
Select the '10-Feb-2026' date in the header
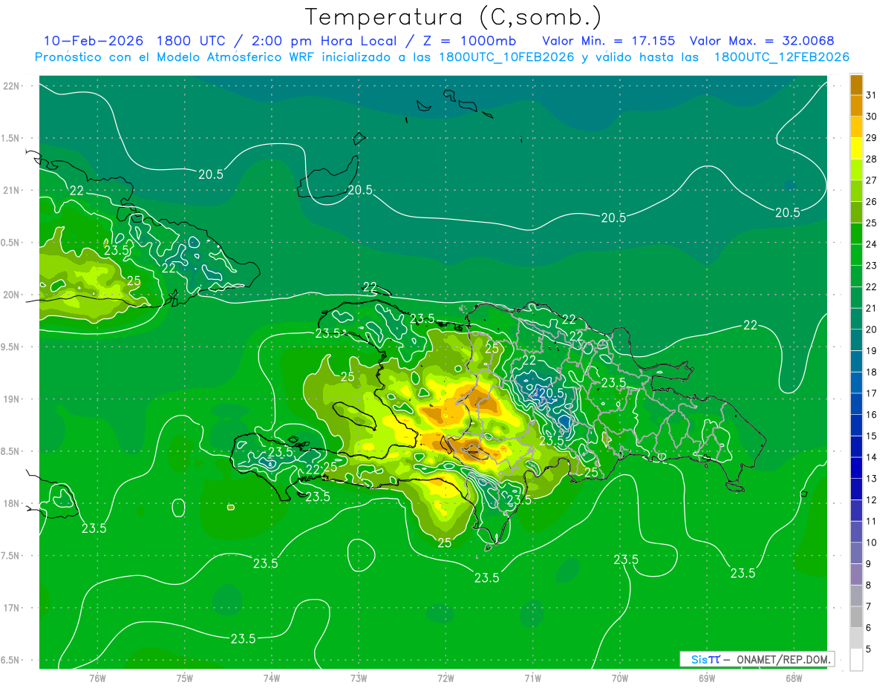93,40
